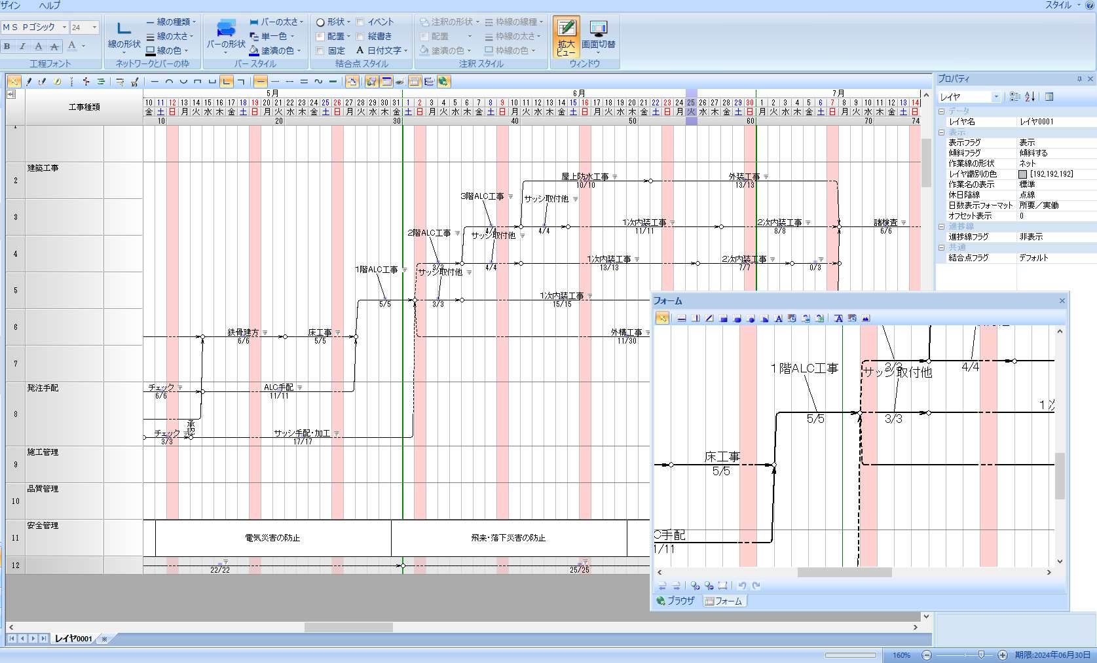Click the レイヤ識別の色 gray color swatch
This screenshot has width=1097, height=663.
[x=1023, y=174]
